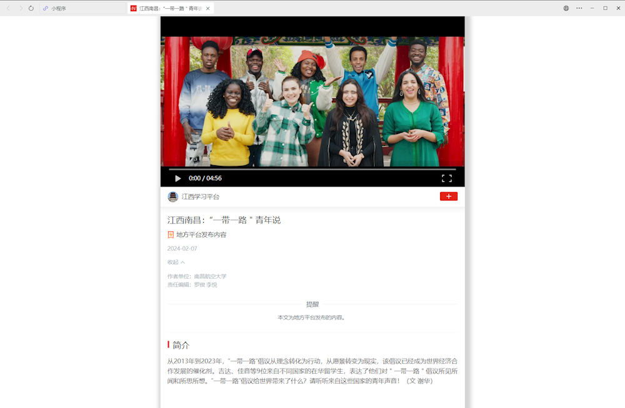Enter fullscreen mode for the video
Image resolution: width=625 pixels, height=408 pixels.
[447, 178]
